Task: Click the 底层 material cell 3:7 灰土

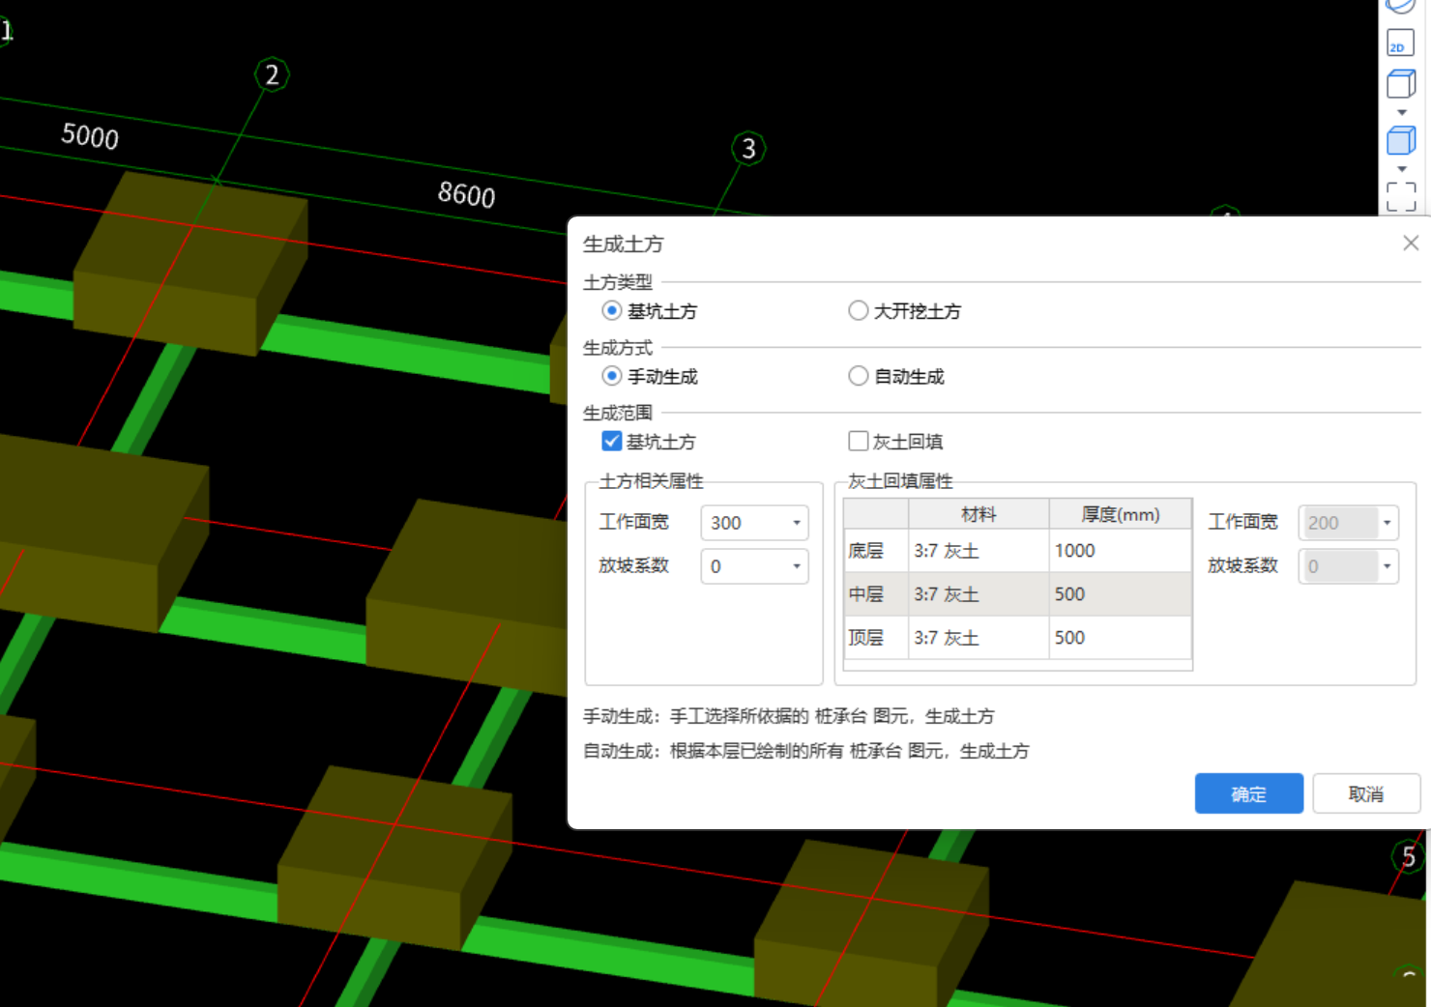Action: [978, 551]
